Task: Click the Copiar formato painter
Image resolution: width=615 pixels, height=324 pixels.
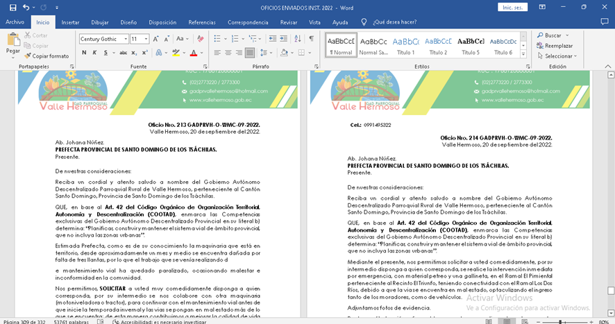Action: pos(47,56)
